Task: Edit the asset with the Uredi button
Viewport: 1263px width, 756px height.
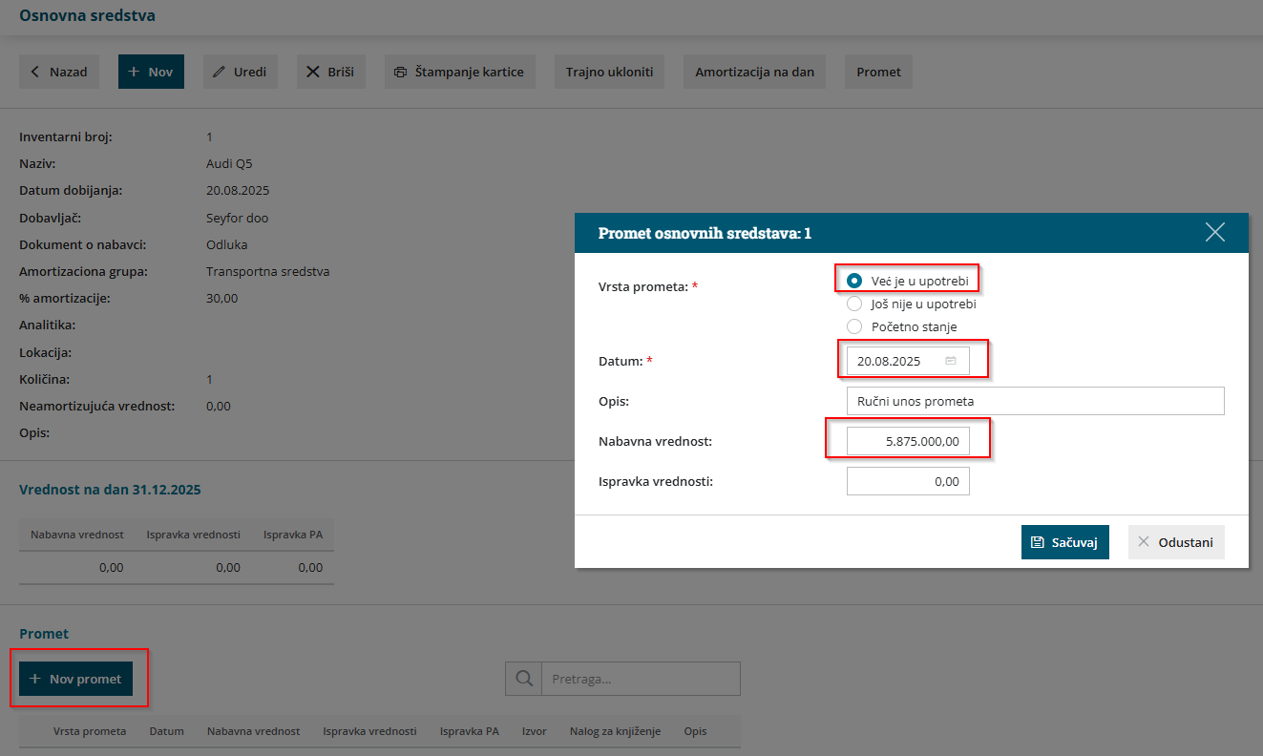Action: coord(241,72)
